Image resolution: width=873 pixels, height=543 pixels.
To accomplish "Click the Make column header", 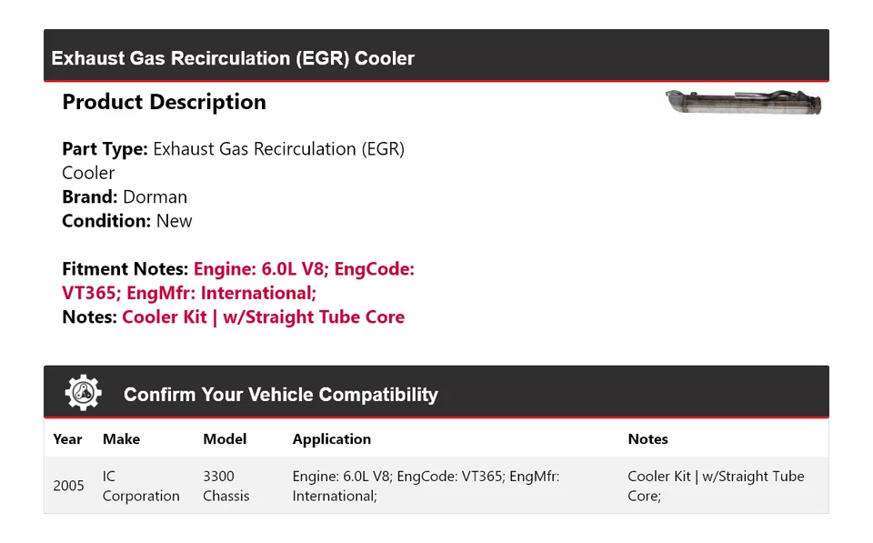I will 121,438.
